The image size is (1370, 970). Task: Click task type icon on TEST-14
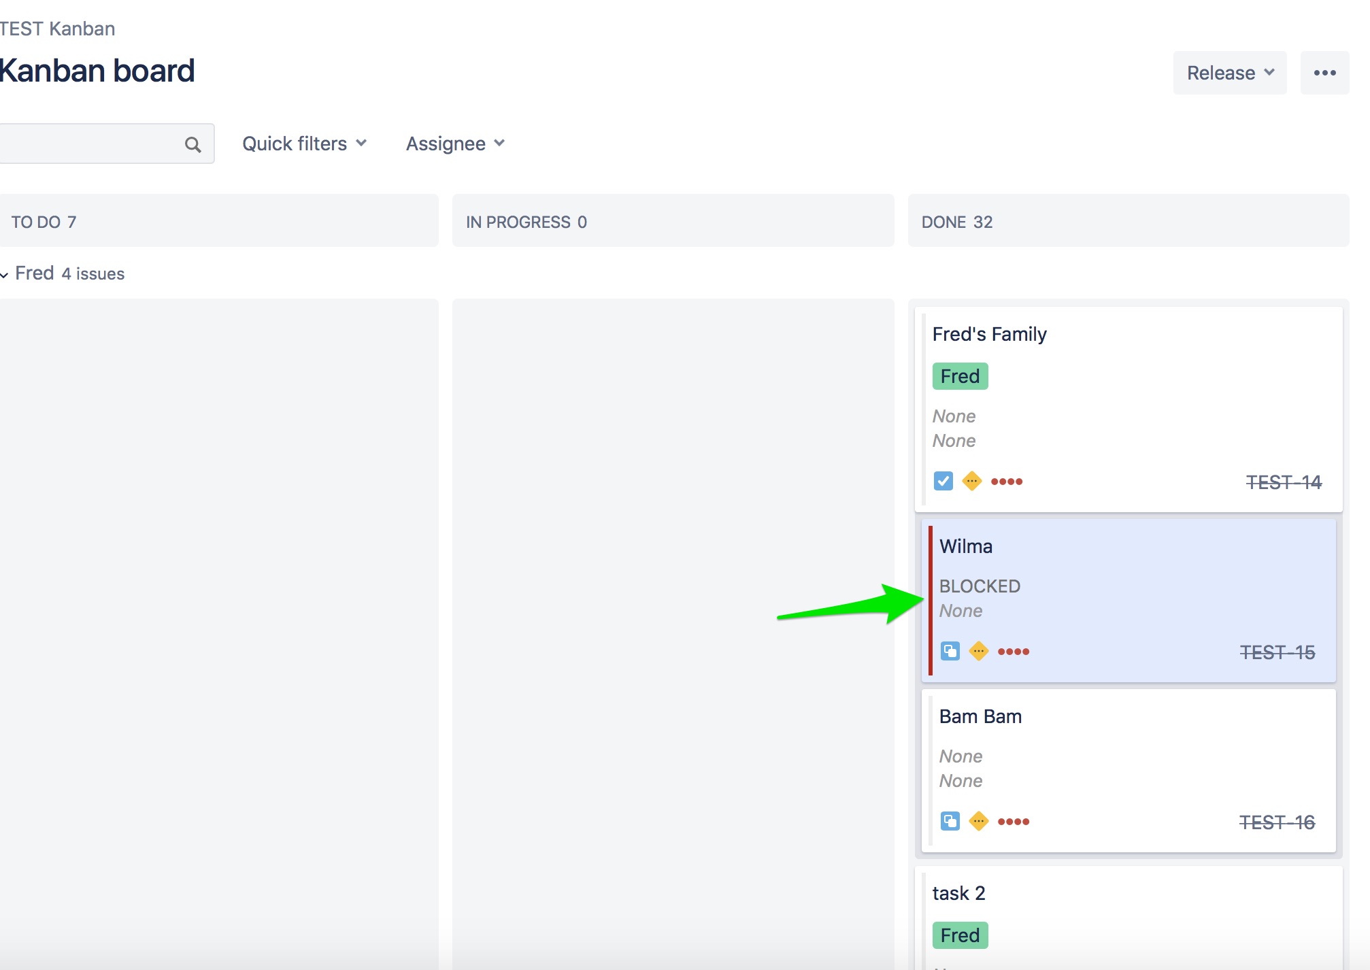click(943, 482)
